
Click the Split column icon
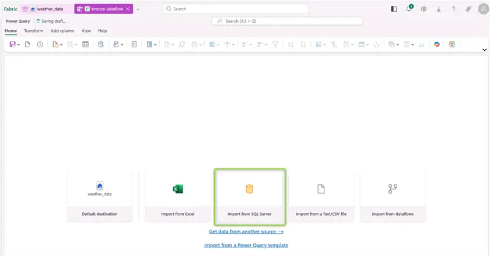pyautogui.click(x=318, y=44)
